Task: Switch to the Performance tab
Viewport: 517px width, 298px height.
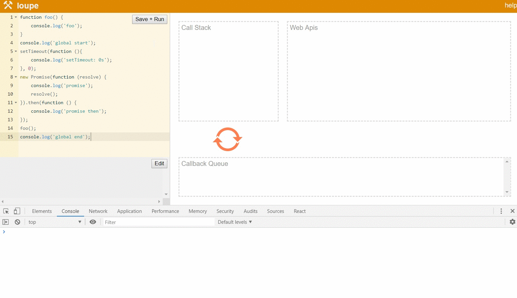Action: 165,211
